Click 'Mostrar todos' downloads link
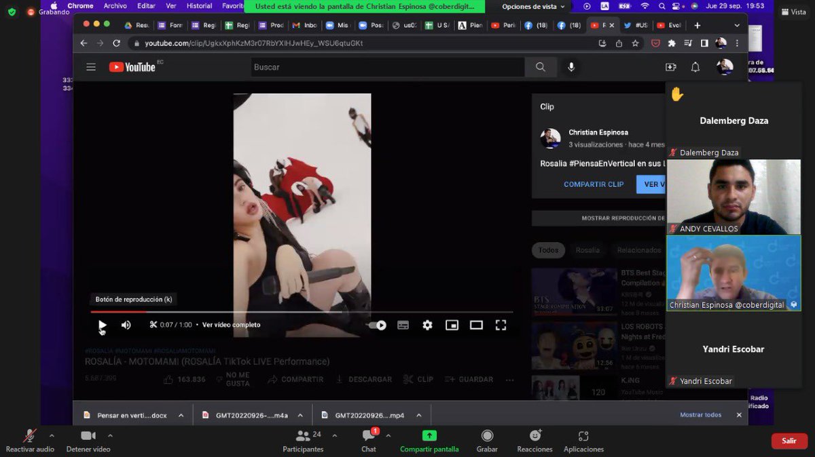The width and height of the screenshot is (815, 457). [x=701, y=415]
